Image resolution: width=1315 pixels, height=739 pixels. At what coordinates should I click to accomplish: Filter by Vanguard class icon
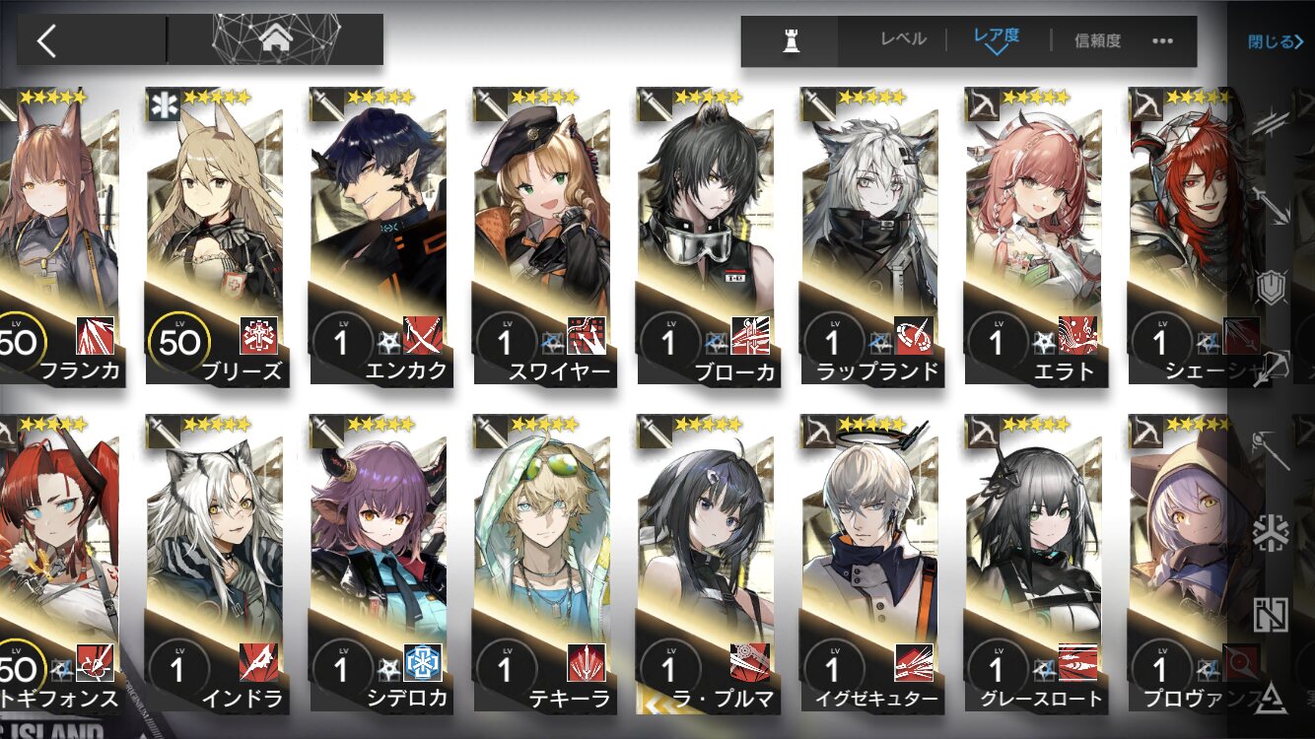(x=1272, y=122)
